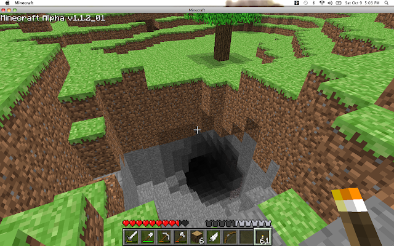394x246 pixels.
Task: Open the Wi-Fi status menu
Action: pos(321,2)
